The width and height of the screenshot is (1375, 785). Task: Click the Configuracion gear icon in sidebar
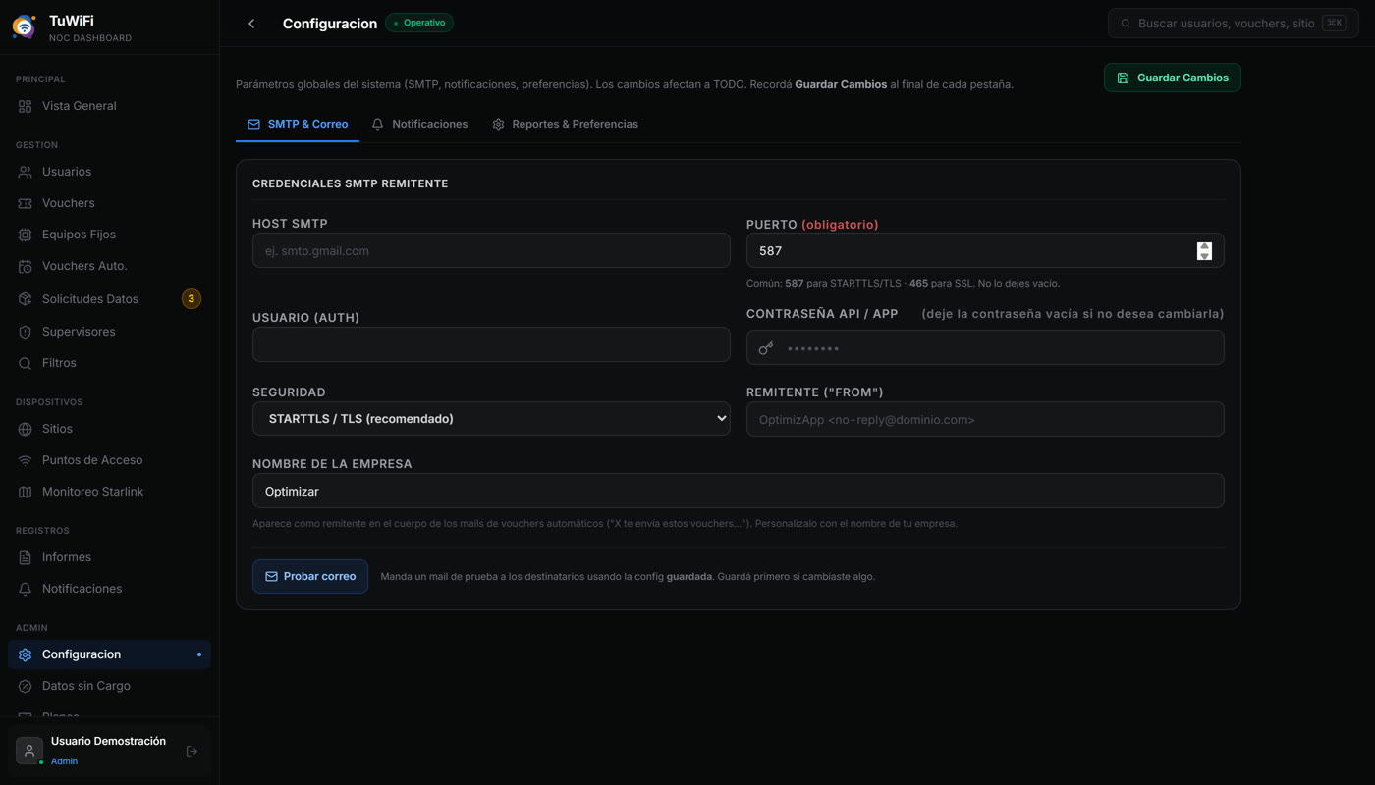click(x=26, y=654)
